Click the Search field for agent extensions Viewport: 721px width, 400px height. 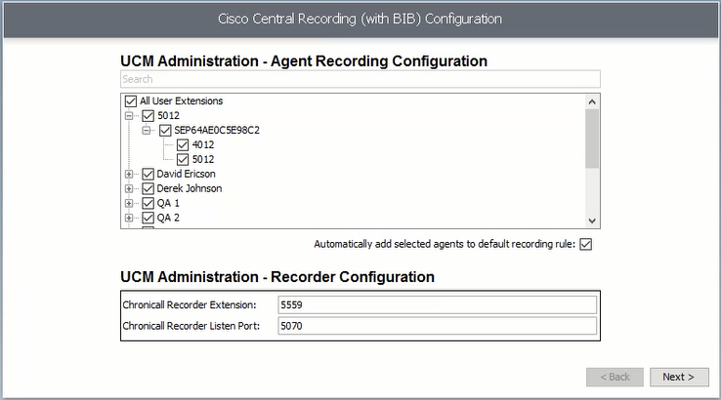tap(360, 79)
